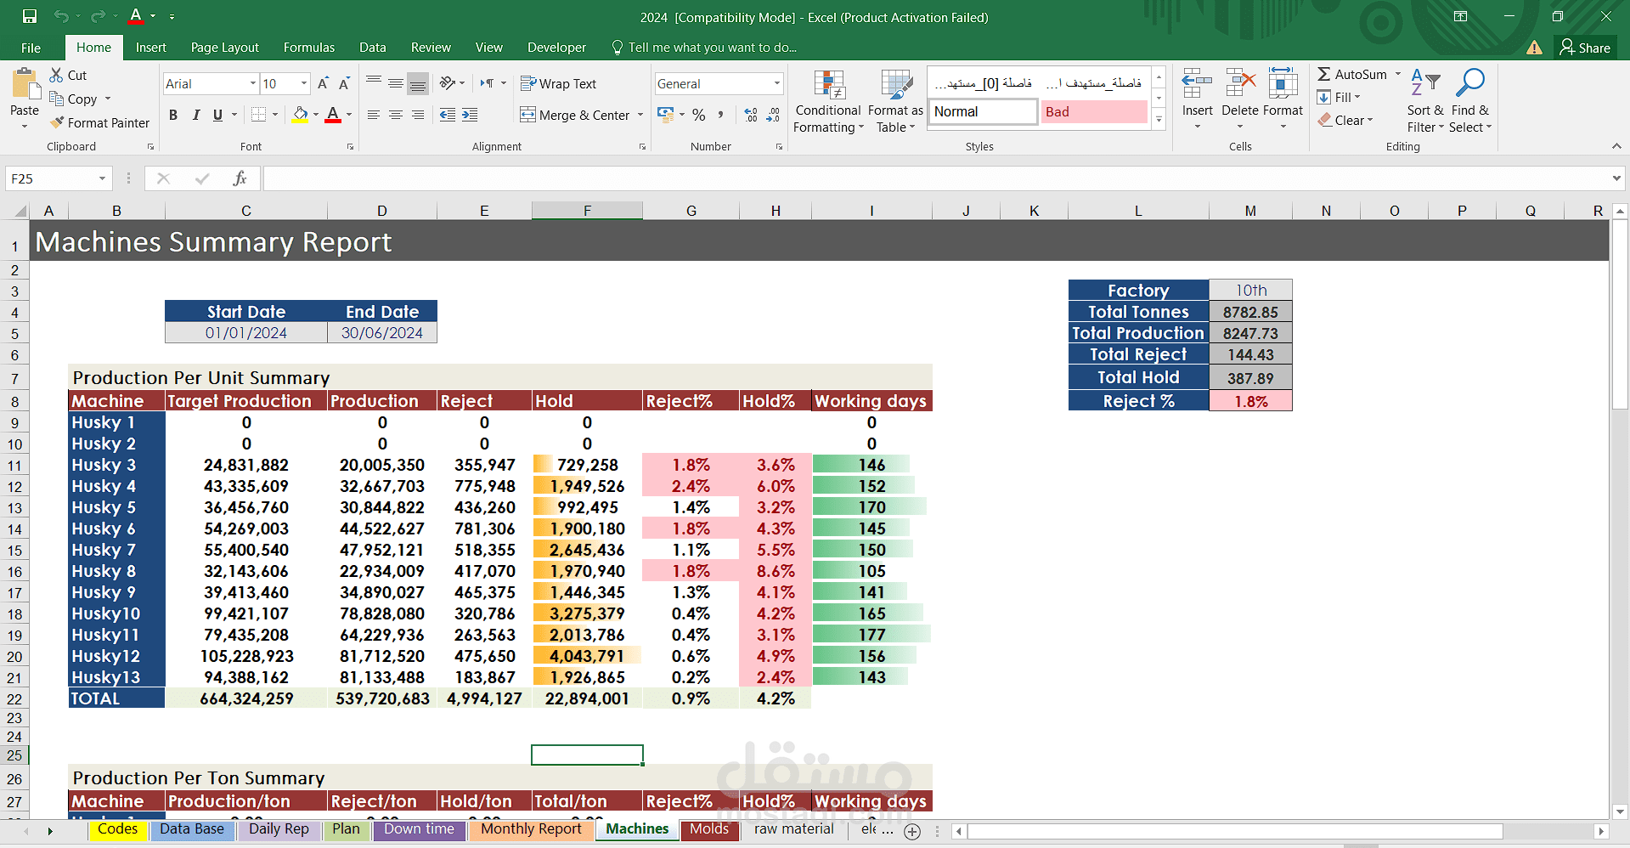
Task: Click Decrease Decimal icon
Action: [773, 115]
